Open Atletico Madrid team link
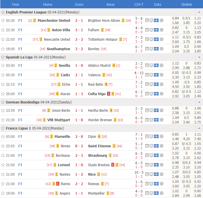This screenshot has height=198, width=203. [x=99, y=66]
